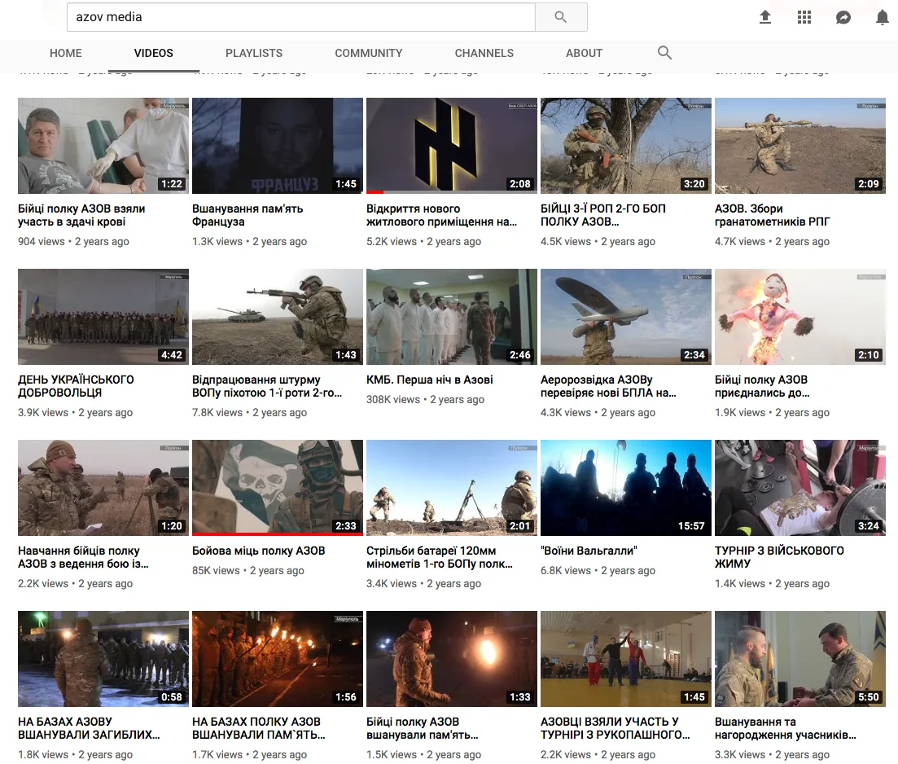The image size is (898, 764).
Task: Open 'ДЕНЬ УКРАЇНСЬКОГО ДОБРОВОЛЬЦЯ' title
Action: tap(76, 386)
